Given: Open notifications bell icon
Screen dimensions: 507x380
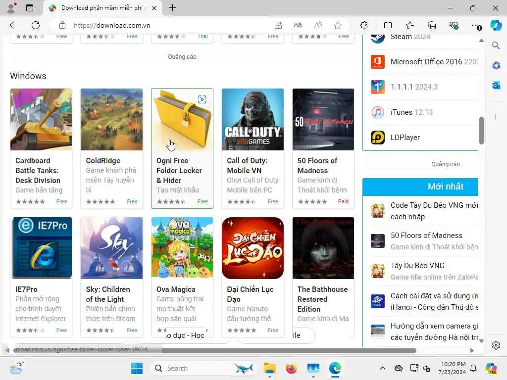Looking at the screenshot, I should point(473,368).
